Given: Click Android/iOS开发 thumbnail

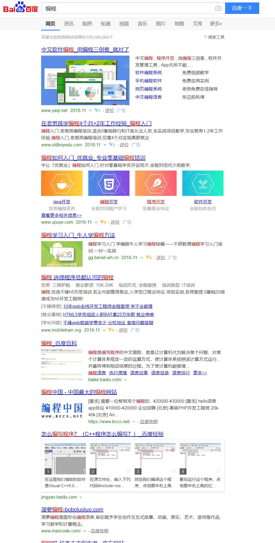Looking at the screenshot, I should (x=62, y=254).
